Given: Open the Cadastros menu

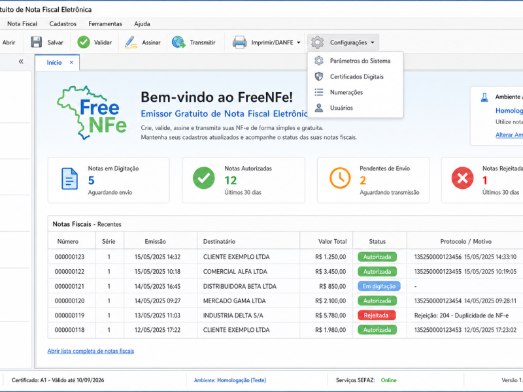Looking at the screenshot, I should [63, 24].
